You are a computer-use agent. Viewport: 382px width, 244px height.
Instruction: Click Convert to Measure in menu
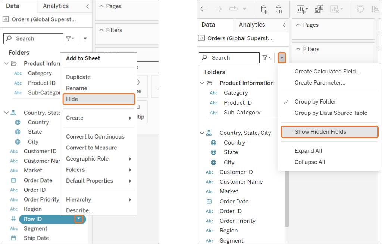[x=91, y=148]
